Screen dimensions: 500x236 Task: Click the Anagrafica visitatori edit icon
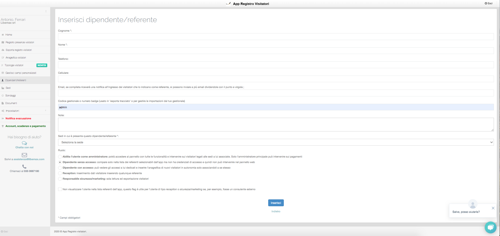(x=3, y=58)
